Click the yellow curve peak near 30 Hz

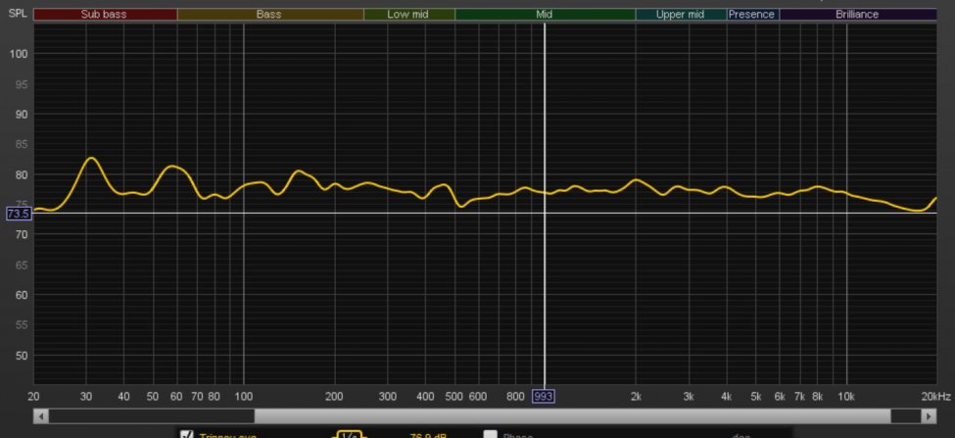point(90,158)
